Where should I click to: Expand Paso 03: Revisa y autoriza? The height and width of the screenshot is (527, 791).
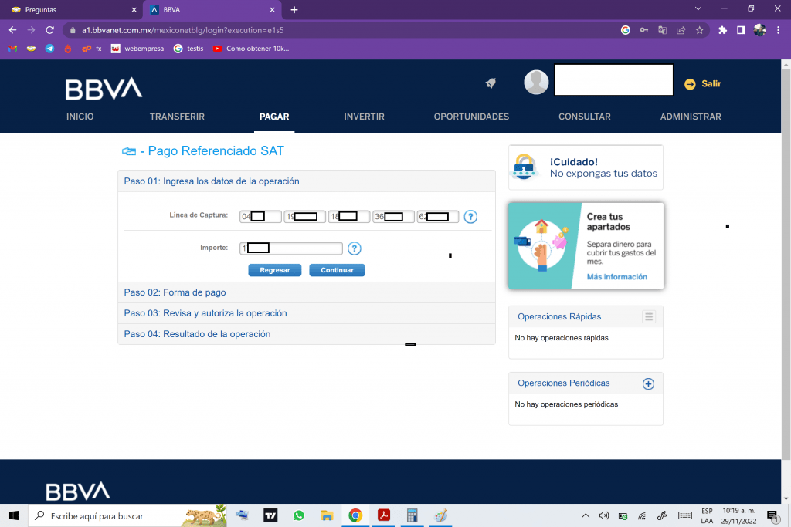(307, 313)
